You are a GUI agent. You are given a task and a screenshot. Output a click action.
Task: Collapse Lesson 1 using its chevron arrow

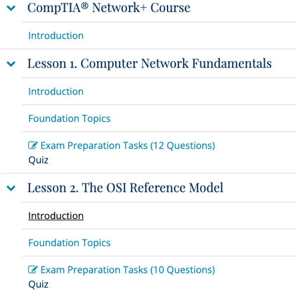(11, 64)
